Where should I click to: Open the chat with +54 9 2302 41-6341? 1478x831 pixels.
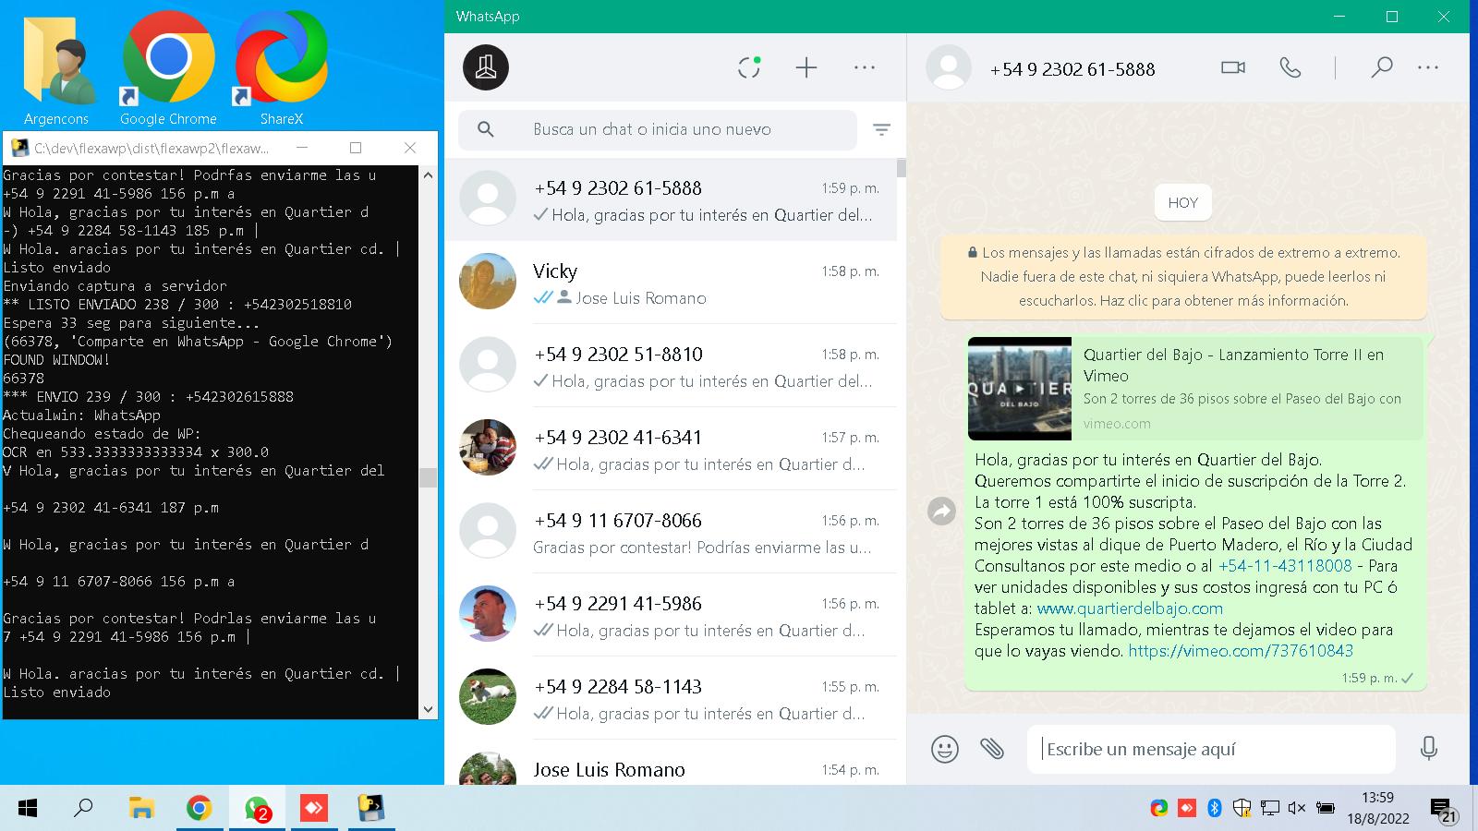coord(671,449)
